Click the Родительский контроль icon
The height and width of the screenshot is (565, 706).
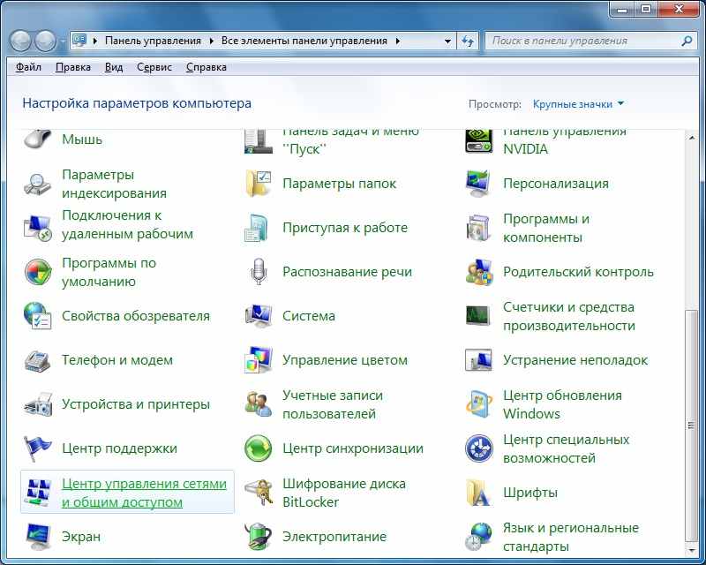(x=478, y=272)
